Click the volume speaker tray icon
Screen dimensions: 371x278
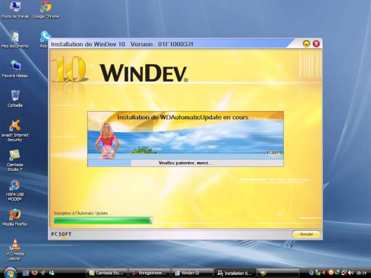click(x=351, y=273)
